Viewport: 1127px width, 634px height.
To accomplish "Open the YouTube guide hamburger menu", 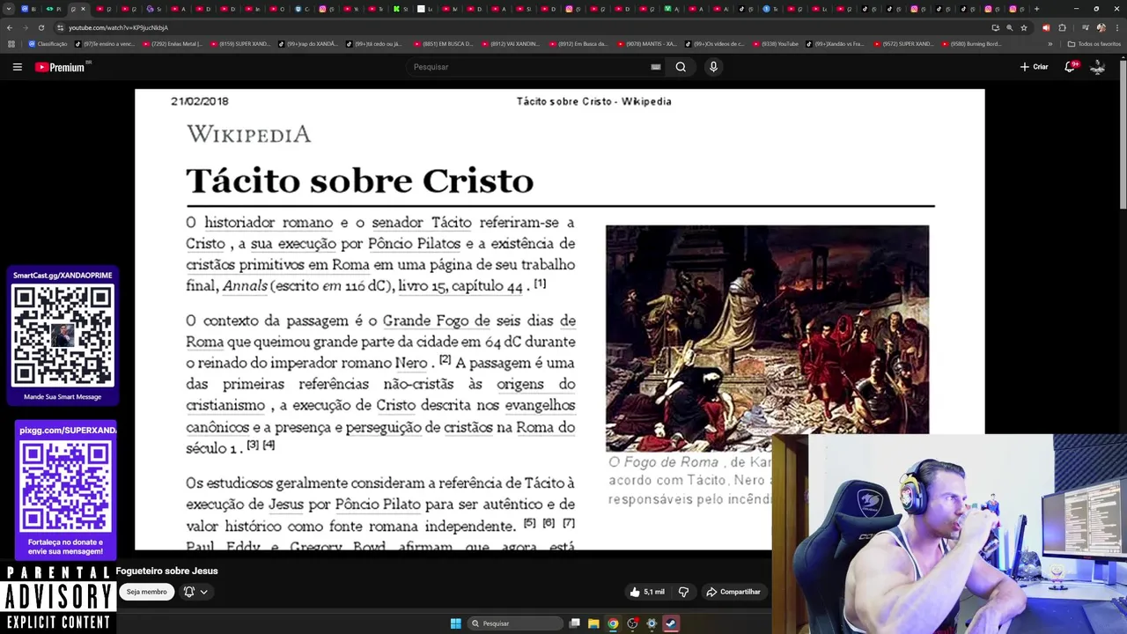I will point(17,67).
